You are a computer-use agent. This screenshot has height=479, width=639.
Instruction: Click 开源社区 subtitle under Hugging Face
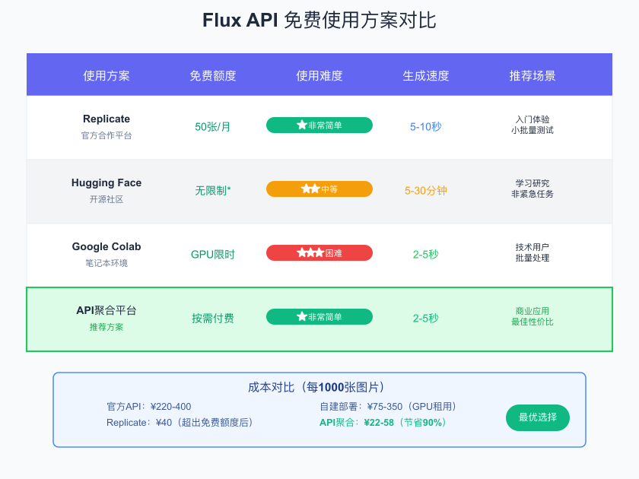106,199
